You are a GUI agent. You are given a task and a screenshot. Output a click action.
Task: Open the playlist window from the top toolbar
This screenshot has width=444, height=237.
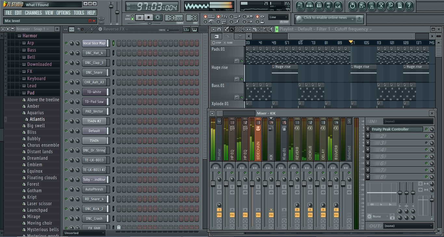tap(300, 6)
